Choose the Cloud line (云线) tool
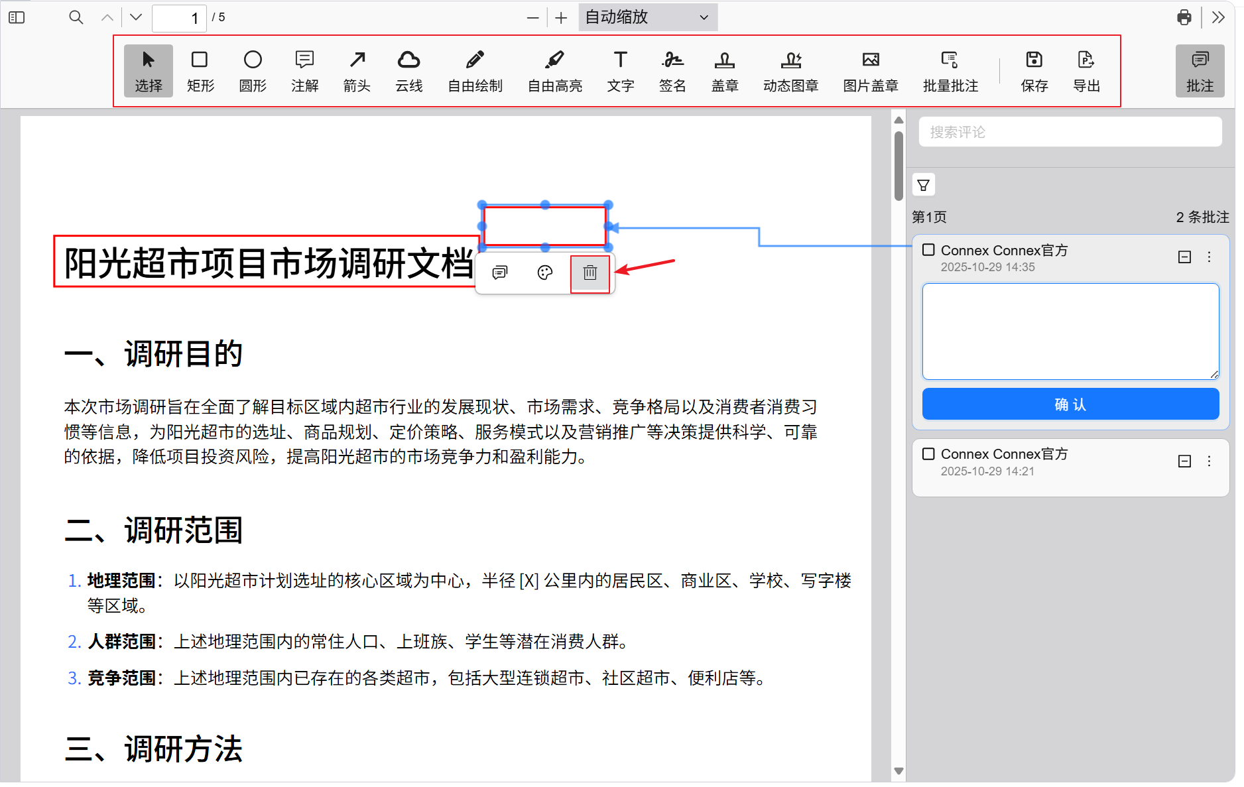This screenshot has width=1244, height=787. tap(408, 71)
